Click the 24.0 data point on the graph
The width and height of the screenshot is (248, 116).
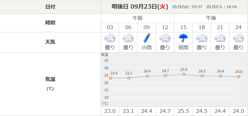pyautogui.click(x=239, y=76)
